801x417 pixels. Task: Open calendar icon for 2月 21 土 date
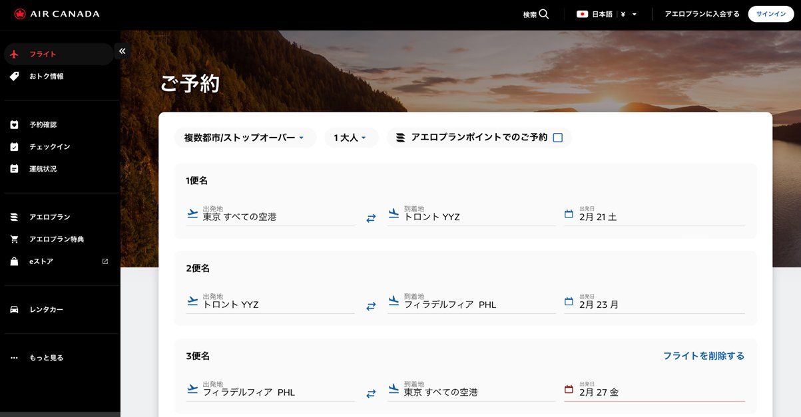pos(569,214)
